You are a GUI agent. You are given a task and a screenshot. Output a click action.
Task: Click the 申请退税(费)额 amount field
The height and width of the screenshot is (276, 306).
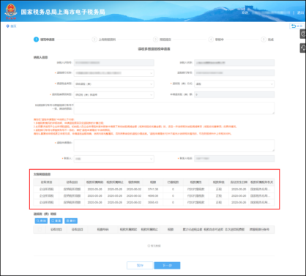pos(234,94)
